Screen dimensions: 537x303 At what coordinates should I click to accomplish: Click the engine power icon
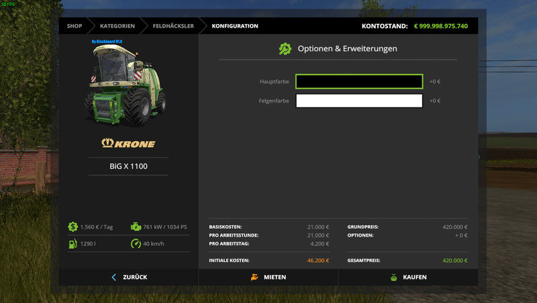click(136, 227)
